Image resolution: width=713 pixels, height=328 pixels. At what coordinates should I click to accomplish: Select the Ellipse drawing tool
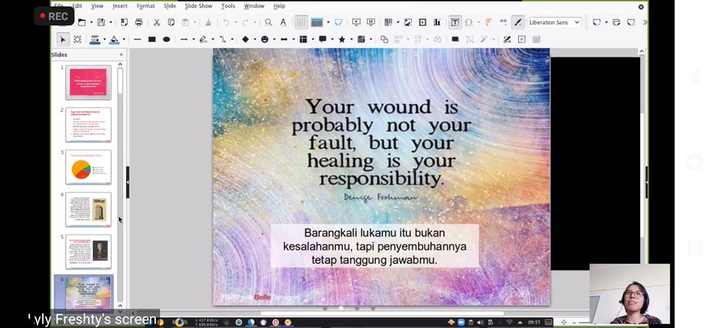166,40
